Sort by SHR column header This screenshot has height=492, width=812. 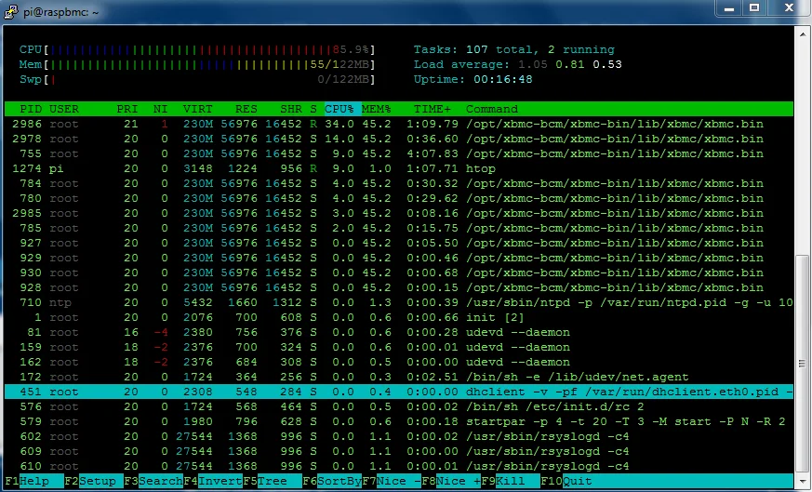(291, 109)
